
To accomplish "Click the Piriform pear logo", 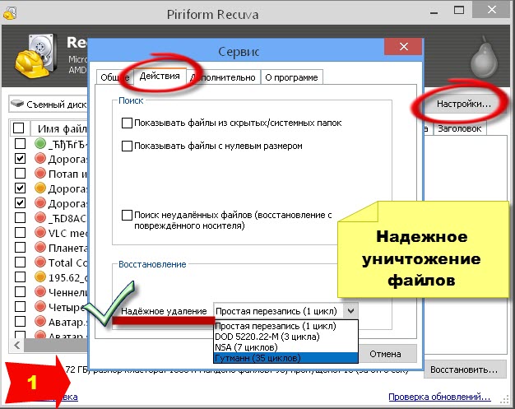I will [x=484, y=58].
